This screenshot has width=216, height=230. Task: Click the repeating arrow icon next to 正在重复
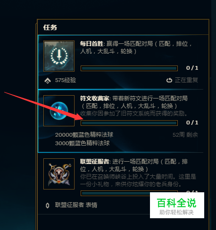pos(169,80)
